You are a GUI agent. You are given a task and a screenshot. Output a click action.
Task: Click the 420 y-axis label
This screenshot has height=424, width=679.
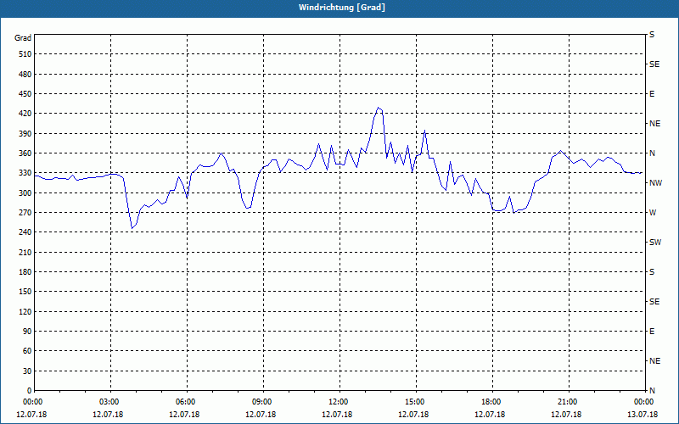pos(25,114)
